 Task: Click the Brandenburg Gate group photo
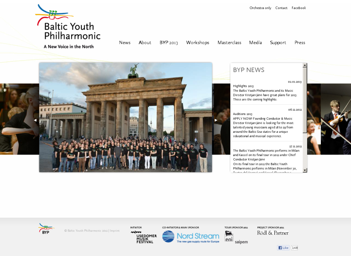click(x=125, y=117)
